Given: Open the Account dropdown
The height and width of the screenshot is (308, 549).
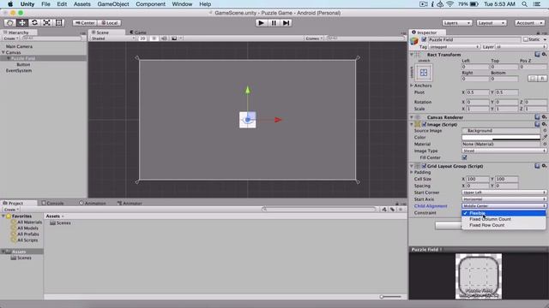Looking at the screenshot, I should 529,23.
